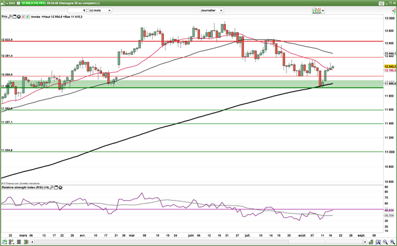The height and width of the screenshot is (246, 397).
Task: Click zoom-fit icon bottom right
Action: pyautogui.click(x=378, y=243)
